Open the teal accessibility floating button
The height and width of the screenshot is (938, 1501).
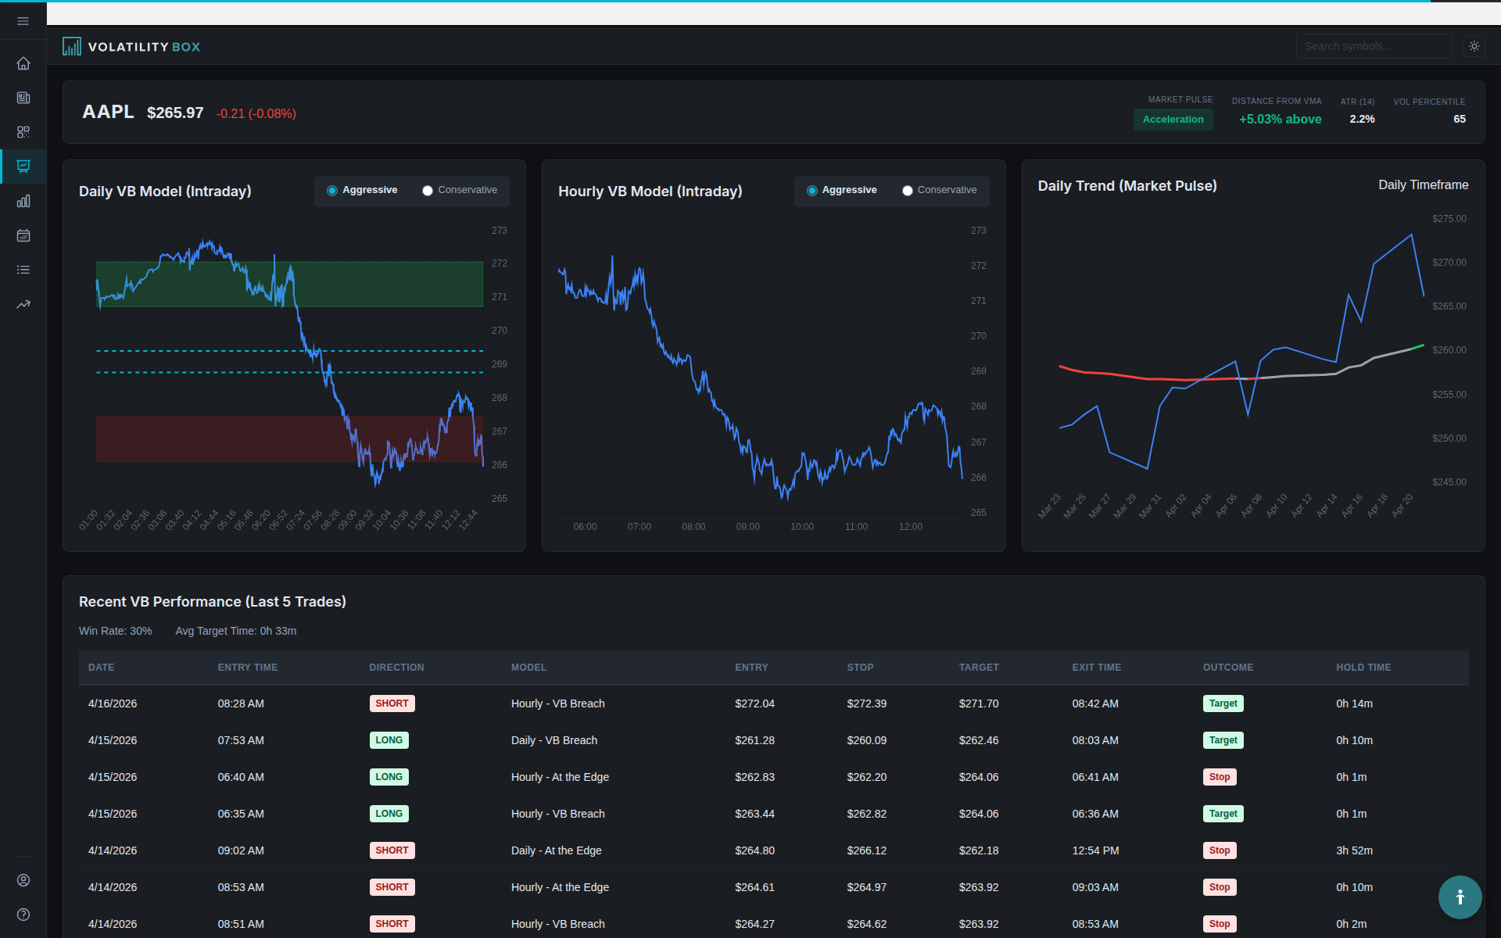1460,897
